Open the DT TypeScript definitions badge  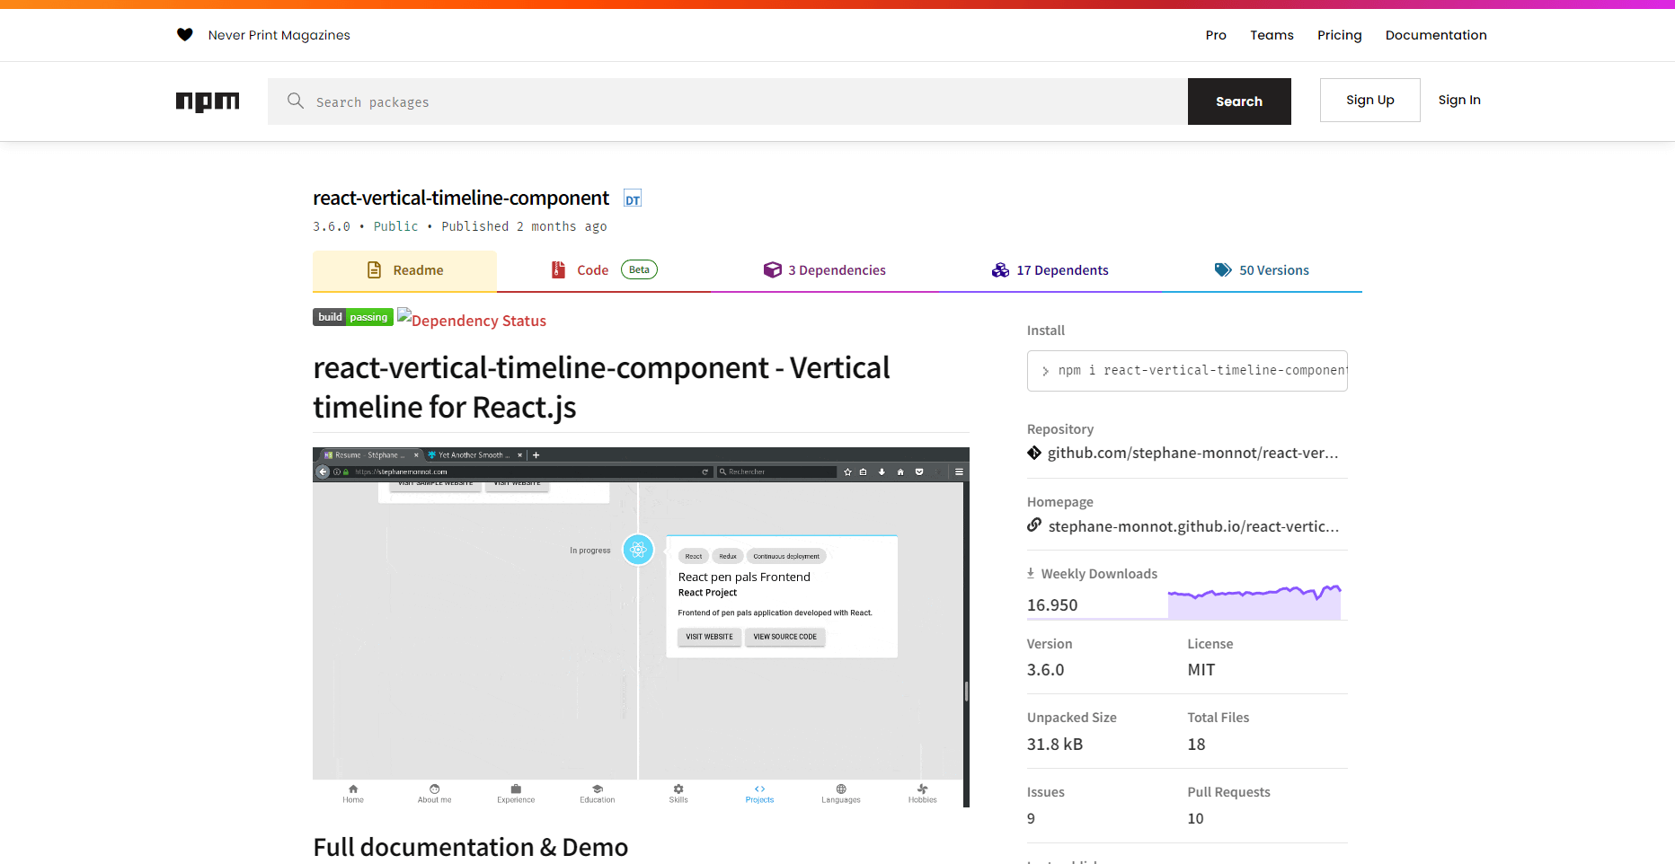(633, 199)
